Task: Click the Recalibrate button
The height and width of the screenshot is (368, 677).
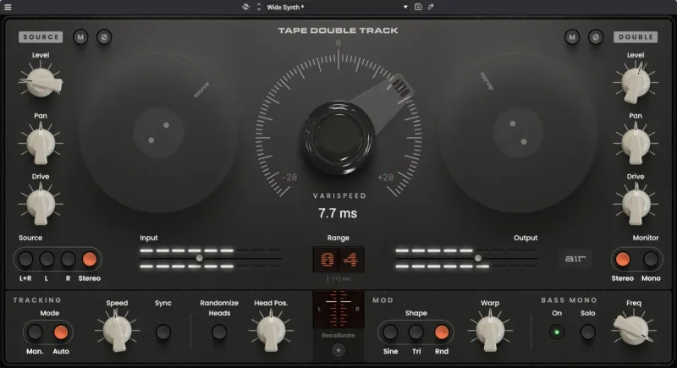Action: (x=338, y=350)
